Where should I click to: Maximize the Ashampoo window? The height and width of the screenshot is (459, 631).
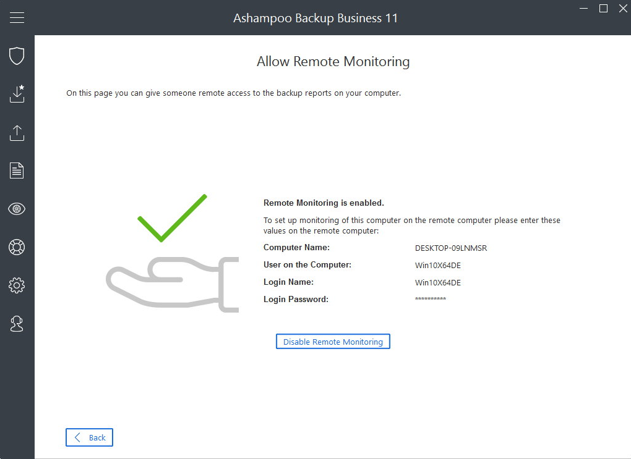(x=604, y=9)
